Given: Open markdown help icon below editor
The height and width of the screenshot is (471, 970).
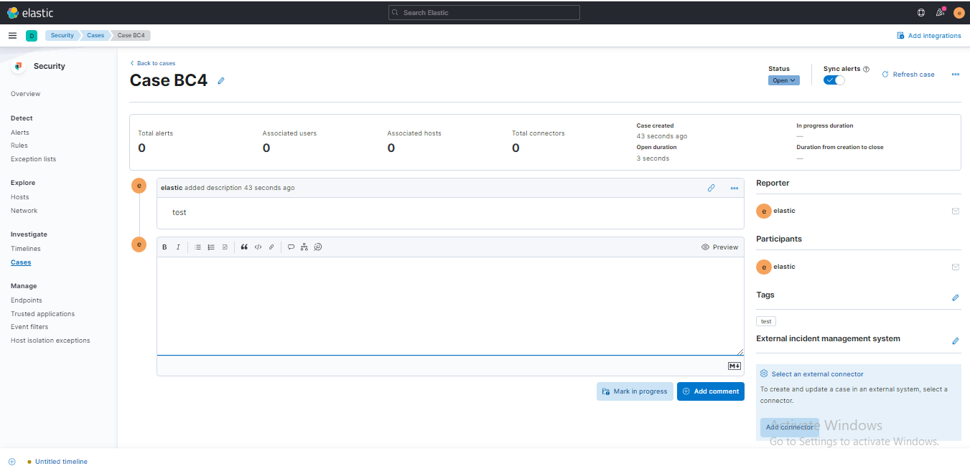Looking at the screenshot, I should (734, 366).
